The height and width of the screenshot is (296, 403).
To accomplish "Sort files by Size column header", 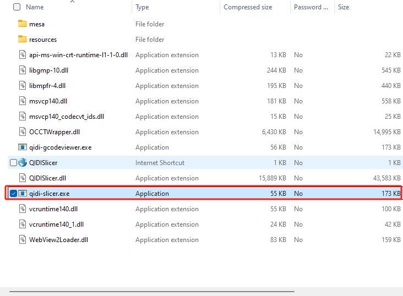I will point(344,7).
